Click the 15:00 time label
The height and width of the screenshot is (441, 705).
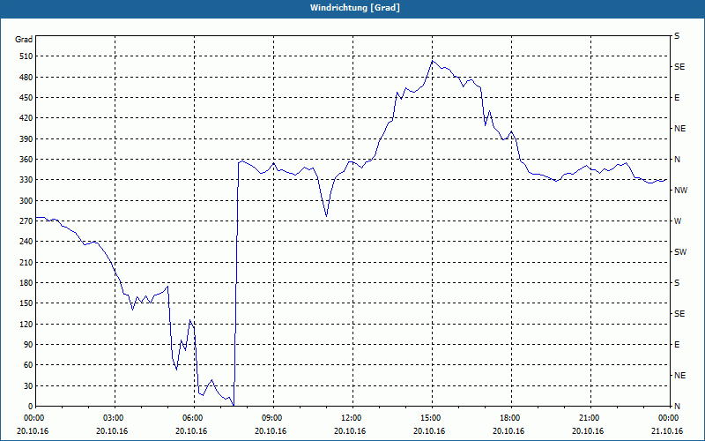429,418
